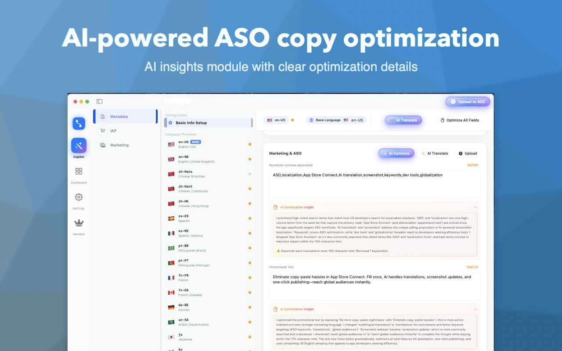Click Optimize All Fields button
Screen dimensions: 562x351
[460, 120]
